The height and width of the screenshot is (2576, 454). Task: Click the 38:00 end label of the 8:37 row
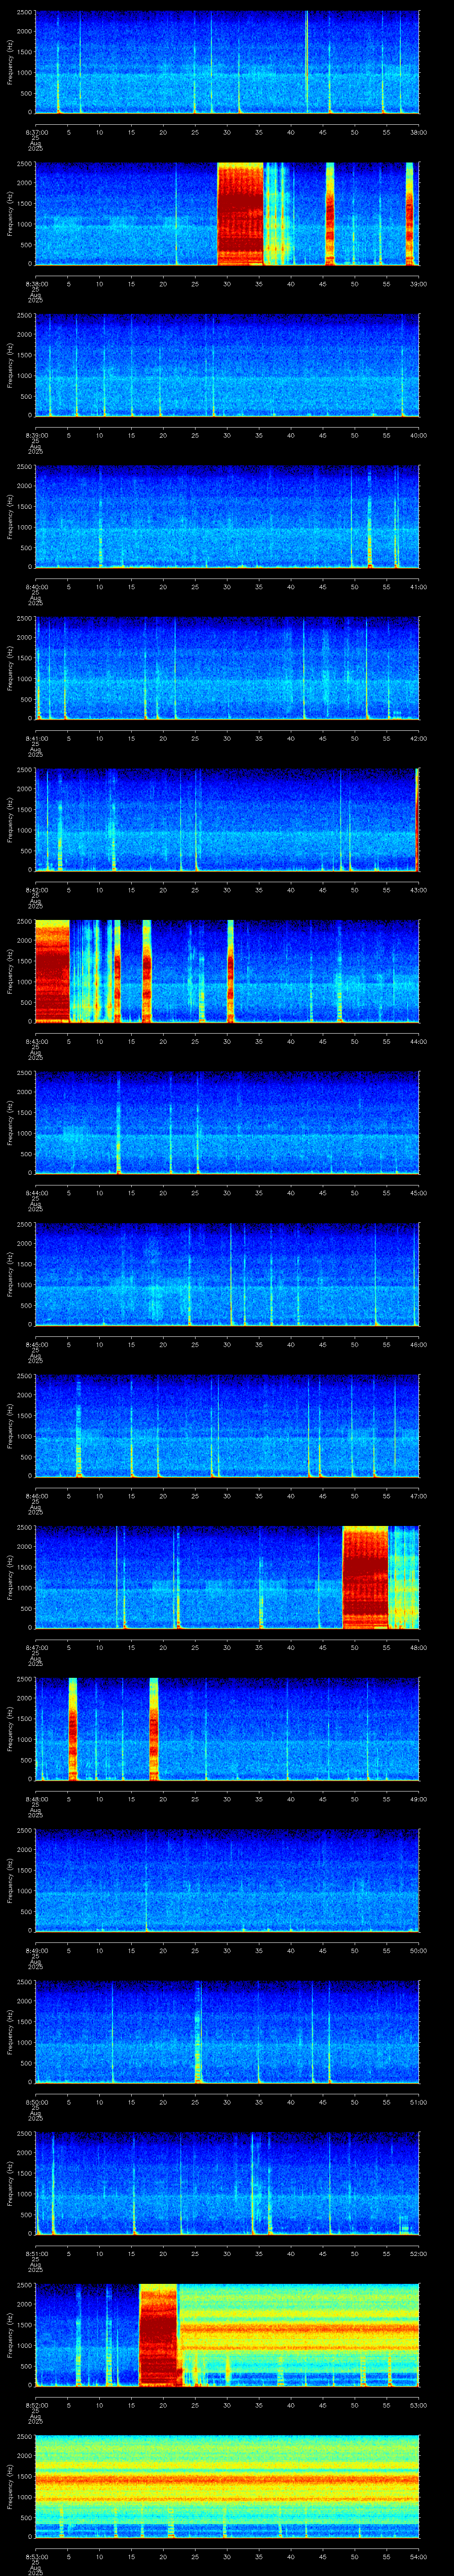pos(419,131)
